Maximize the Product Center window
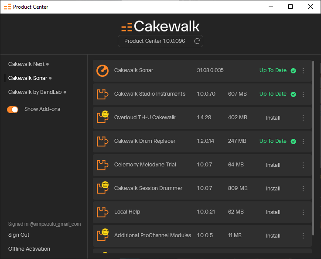The height and width of the screenshot is (259, 321). point(290,7)
